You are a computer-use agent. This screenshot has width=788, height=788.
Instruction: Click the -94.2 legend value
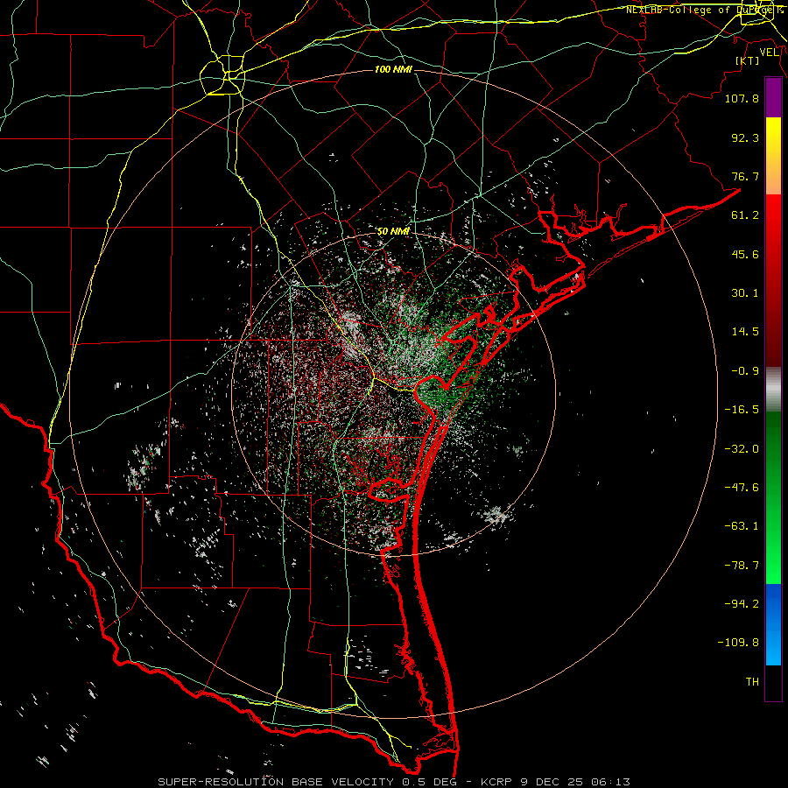point(742,604)
